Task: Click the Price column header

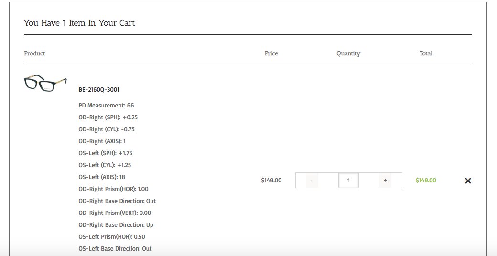Action: [271, 53]
